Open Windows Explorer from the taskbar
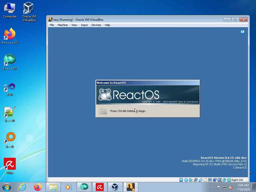Image resolution: width=256 pixels, height=192 pixels. [53, 187]
